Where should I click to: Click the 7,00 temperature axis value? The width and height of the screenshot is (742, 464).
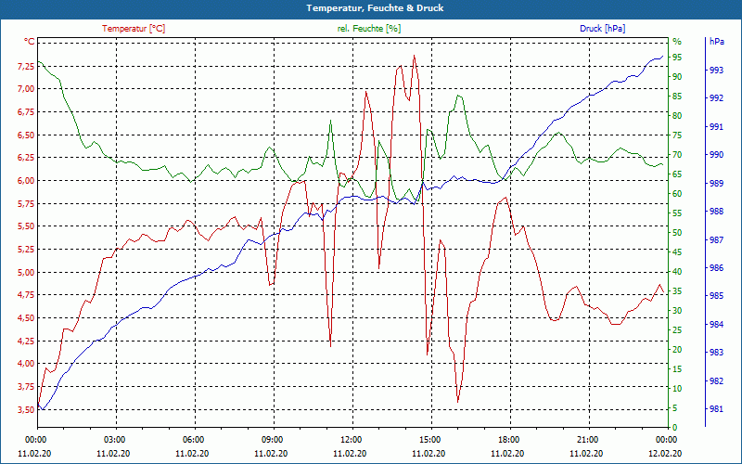[x=26, y=89]
